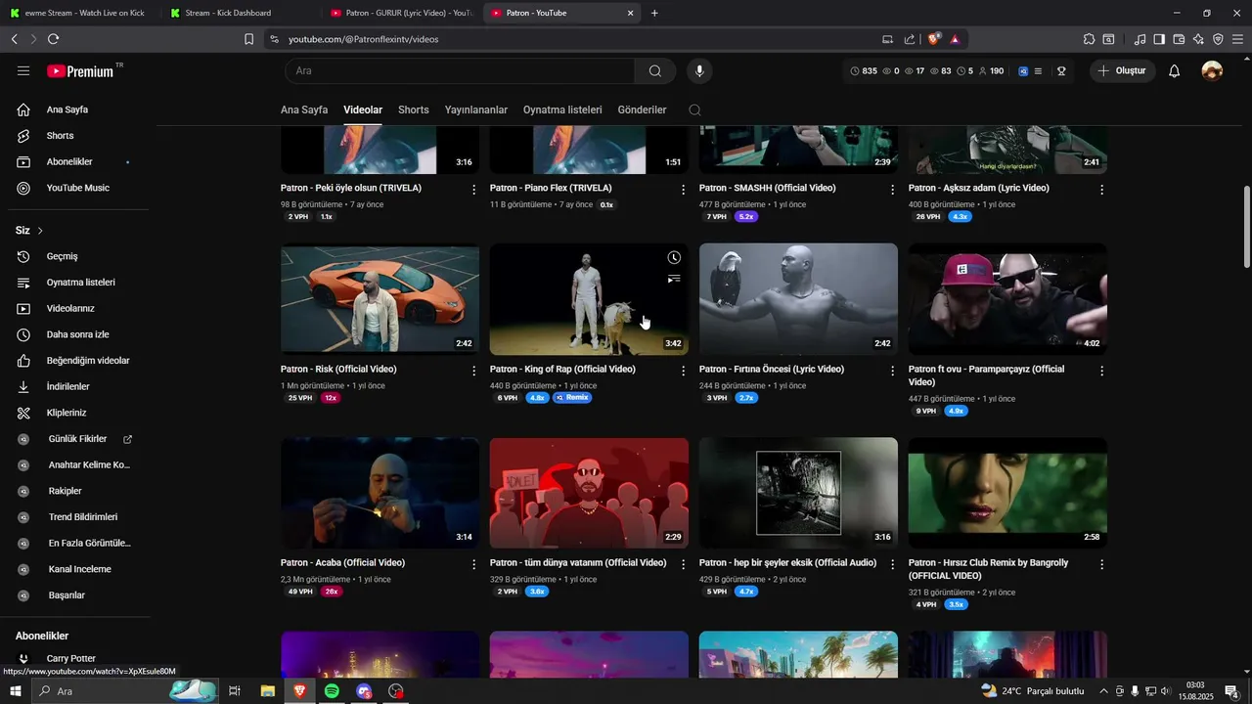Image resolution: width=1252 pixels, height=704 pixels.
Task: Open more options for tüm dünya vatanım
Action: 684,564
